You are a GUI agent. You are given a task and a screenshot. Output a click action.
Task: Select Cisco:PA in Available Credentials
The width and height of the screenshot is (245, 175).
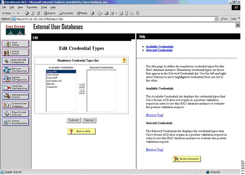(61, 72)
